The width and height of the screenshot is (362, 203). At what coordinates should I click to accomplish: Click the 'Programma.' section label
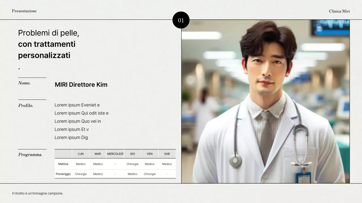click(x=30, y=155)
